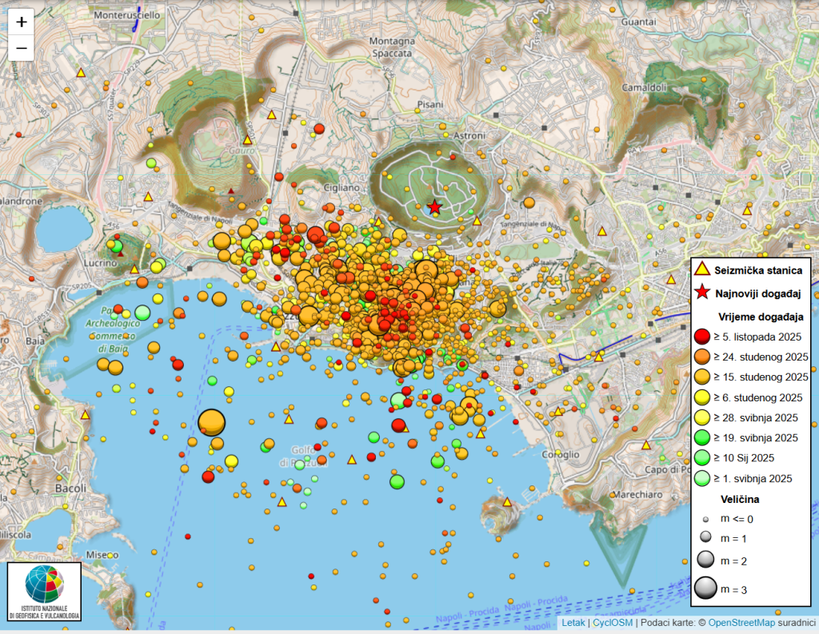
Task: Open the Letak attribution link
Action: (573, 622)
